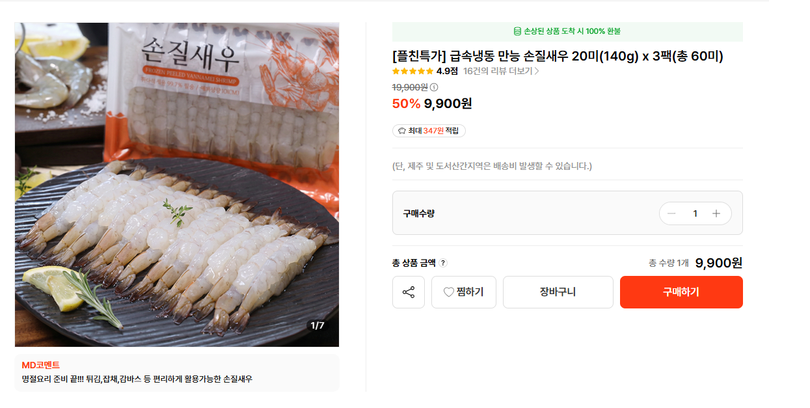
Task: Click the five yellow star rating icons
Action: coord(412,71)
